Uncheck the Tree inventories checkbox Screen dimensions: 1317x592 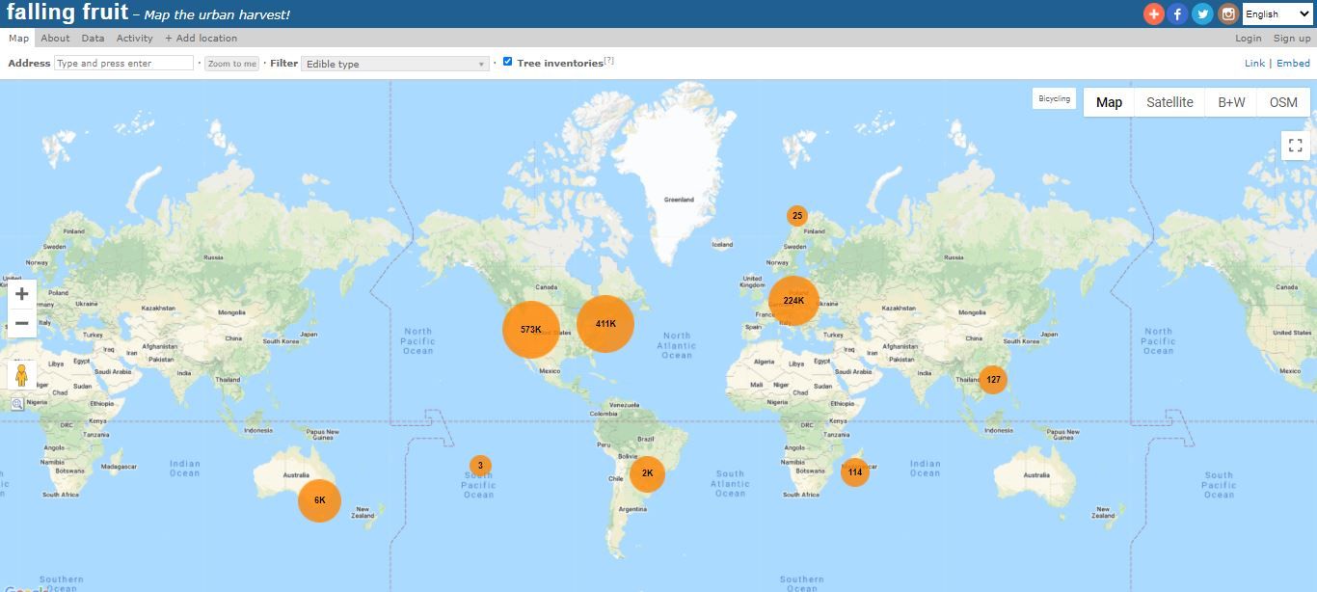tap(508, 62)
